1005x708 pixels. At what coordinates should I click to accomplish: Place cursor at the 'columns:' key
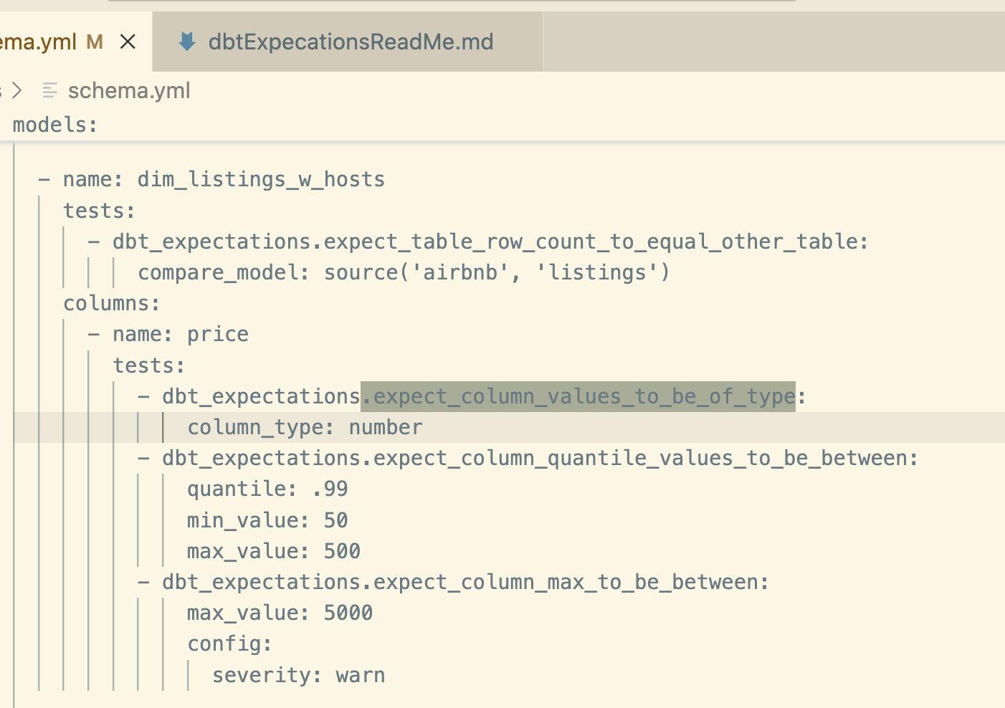tap(111, 304)
